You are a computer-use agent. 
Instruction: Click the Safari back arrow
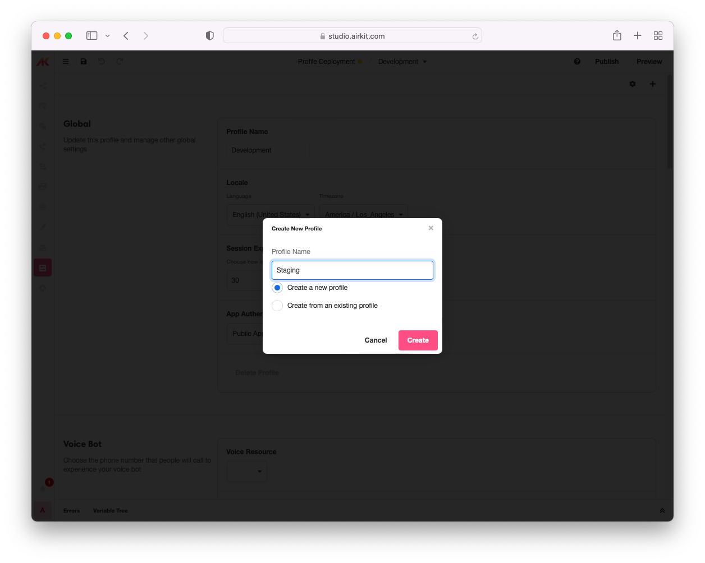coord(126,36)
